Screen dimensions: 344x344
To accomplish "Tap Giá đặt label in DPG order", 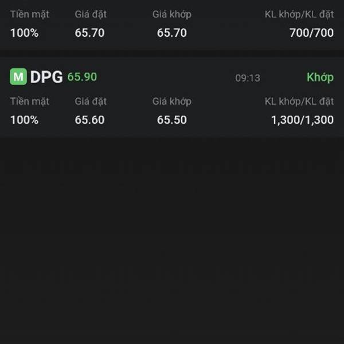I will [91, 101].
